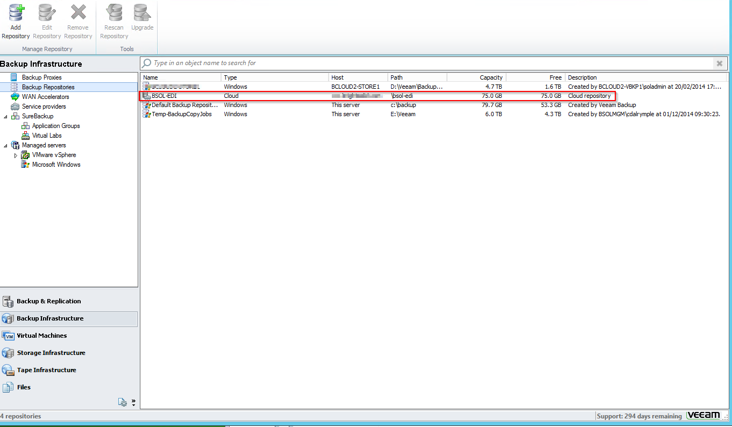The height and width of the screenshot is (427, 732).
Task: Click the Virtual Labs icon
Action: 25,136
